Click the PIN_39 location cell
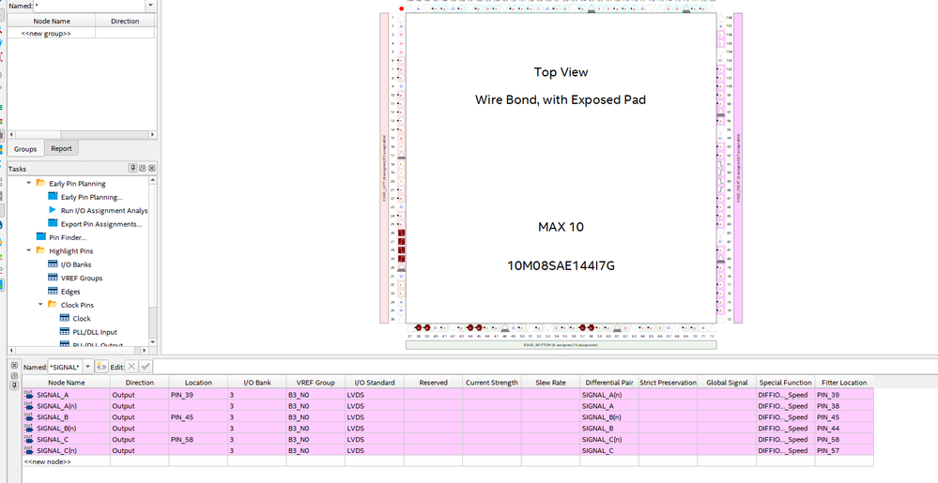The image size is (938, 483). point(199,395)
